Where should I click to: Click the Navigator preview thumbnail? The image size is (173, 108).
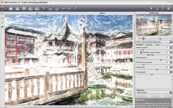154,25
